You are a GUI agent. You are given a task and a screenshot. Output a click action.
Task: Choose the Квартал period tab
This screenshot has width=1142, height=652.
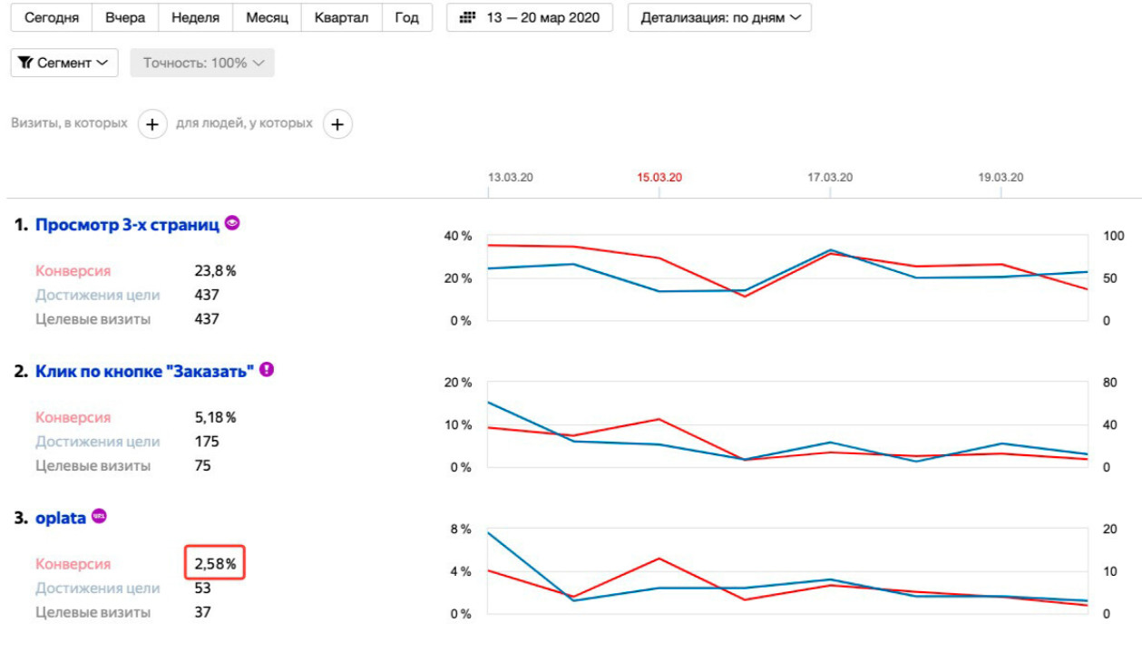(x=341, y=18)
